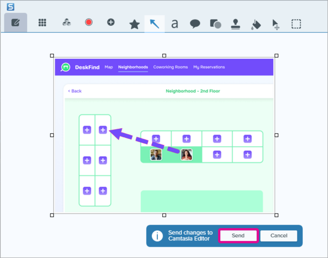328x258 pixels.
Task: Select the Move tool
Action: [x=276, y=24]
